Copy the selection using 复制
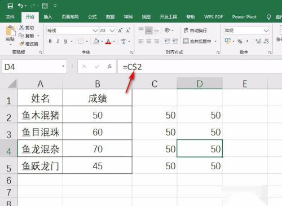Image resolution: width=282 pixels, height=206 pixels. (x=27, y=36)
